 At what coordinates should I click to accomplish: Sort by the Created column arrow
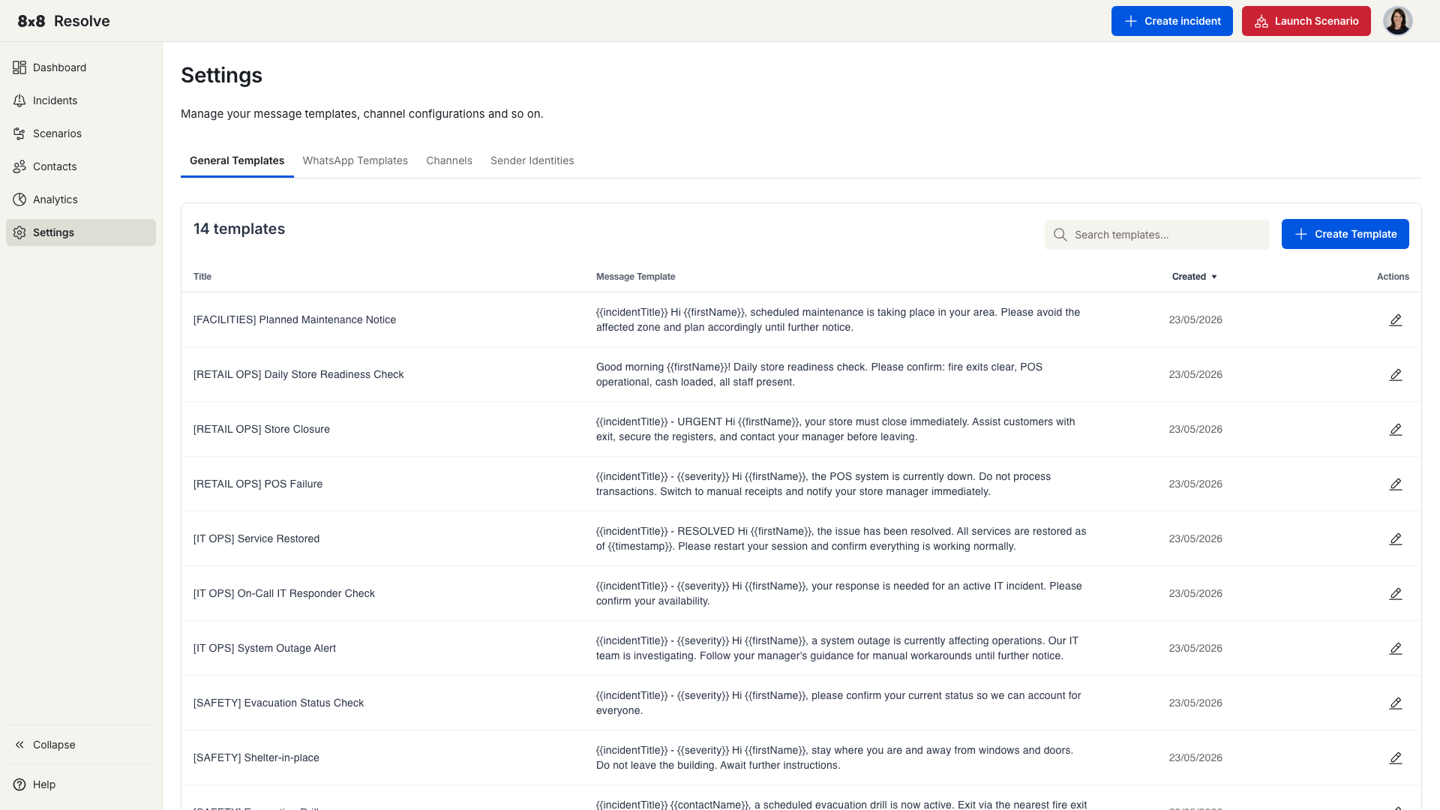(1214, 277)
